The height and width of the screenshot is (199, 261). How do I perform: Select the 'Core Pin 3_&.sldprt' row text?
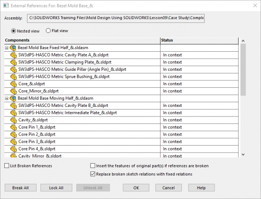pos(37,142)
